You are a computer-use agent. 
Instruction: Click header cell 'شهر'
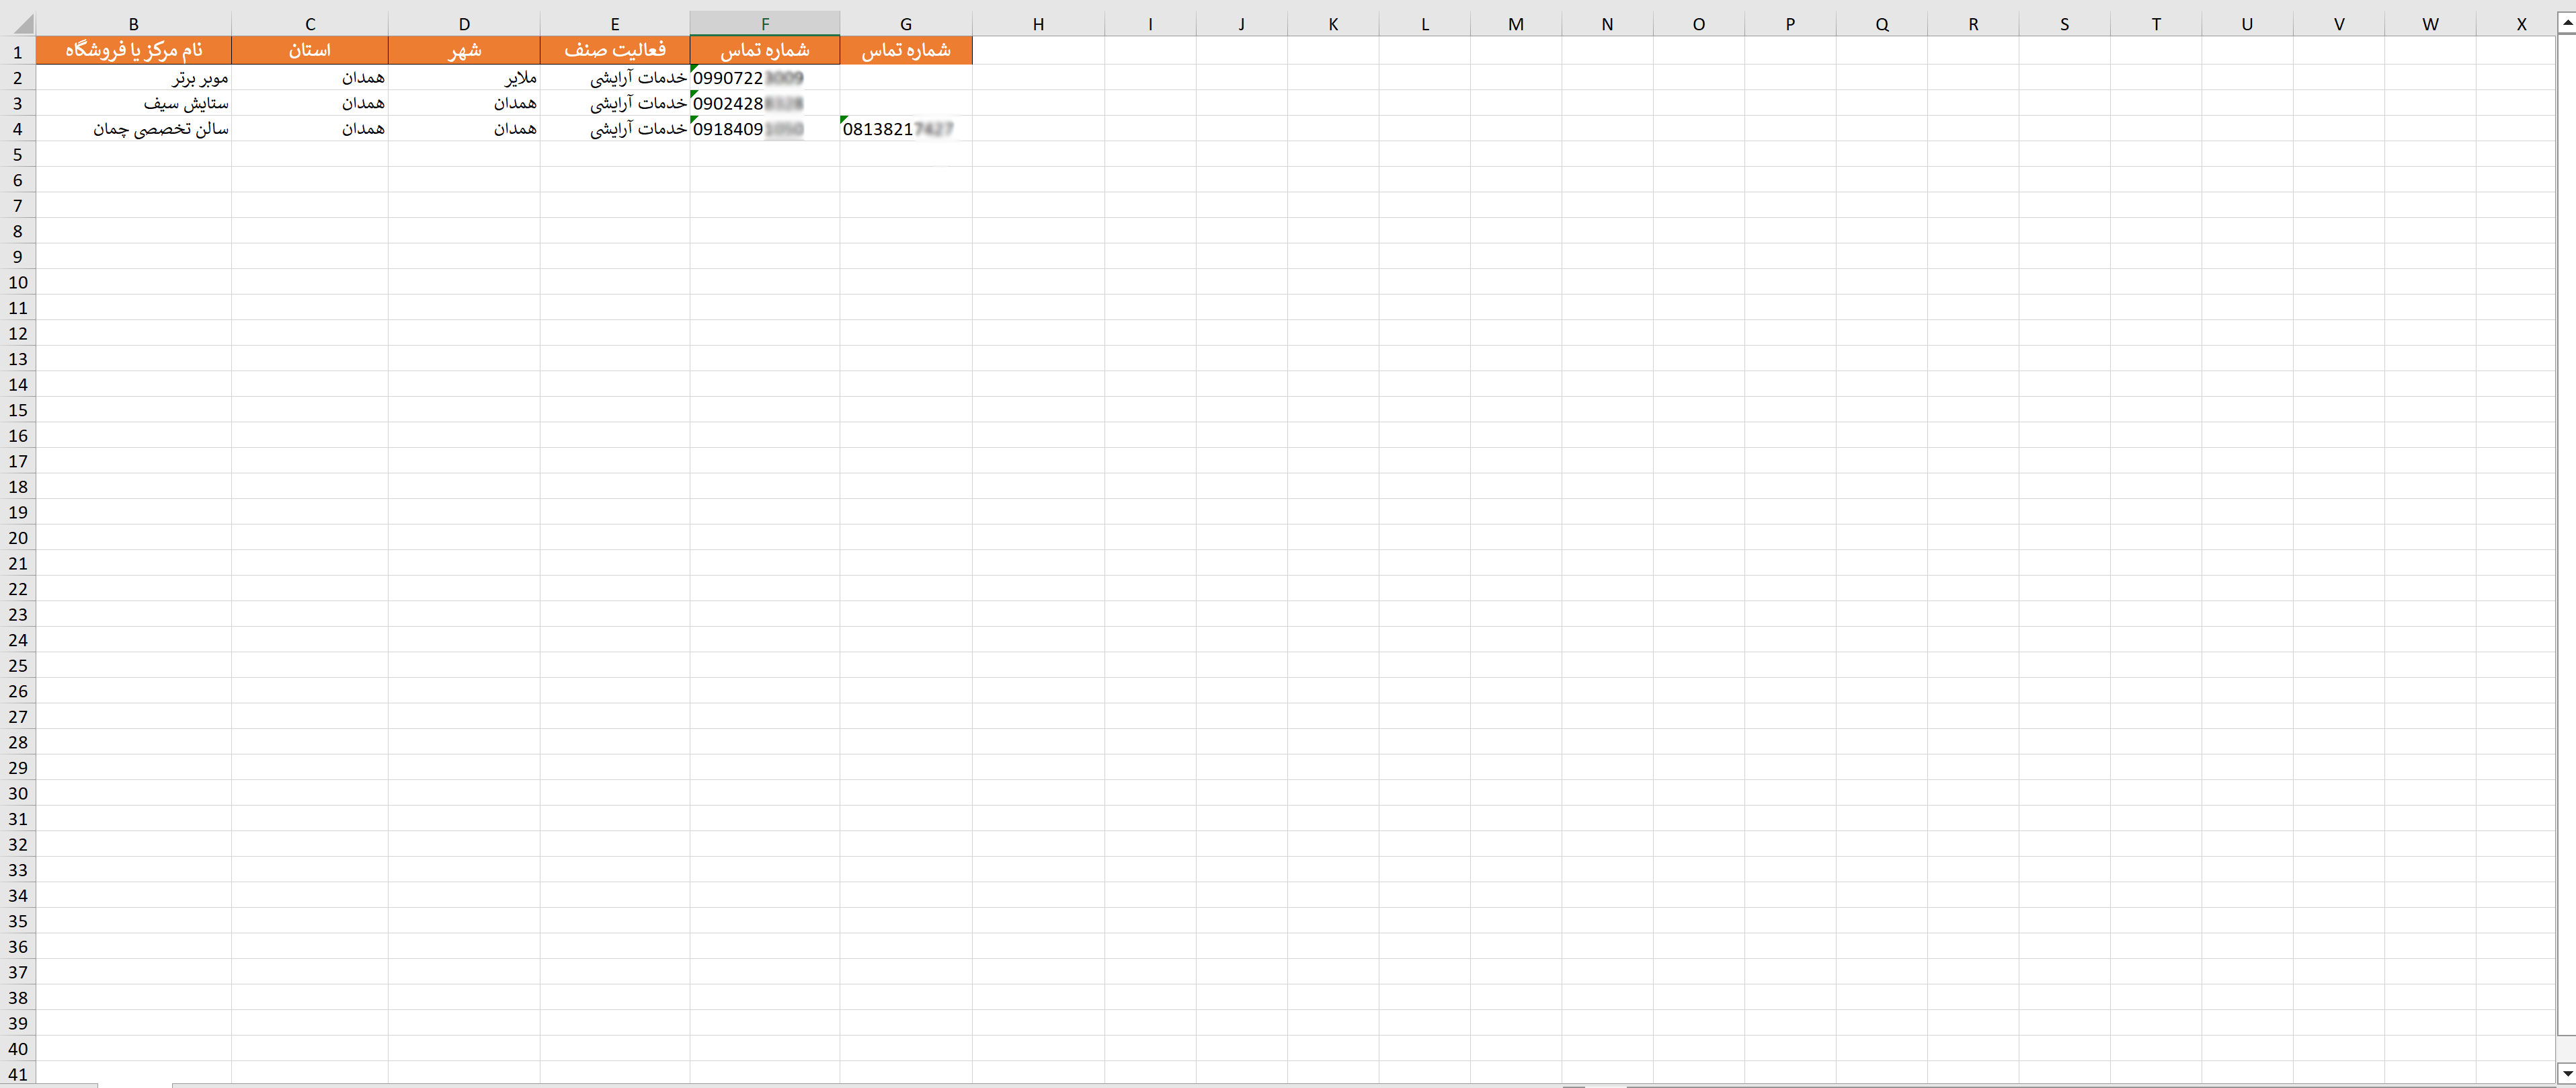(464, 51)
